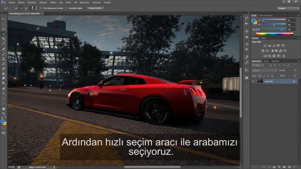Open the Normal blend mode dropdown
The image size is (301, 169).
click(265, 70)
